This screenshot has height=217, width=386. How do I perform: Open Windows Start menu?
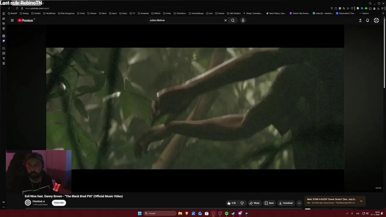140,213
